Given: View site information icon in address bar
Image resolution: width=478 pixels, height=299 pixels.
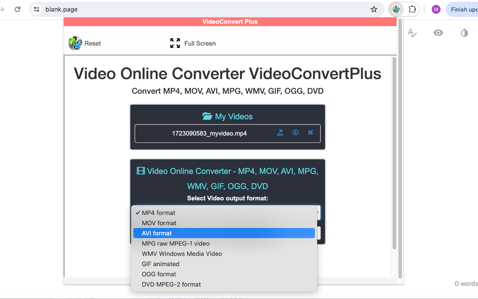Looking at the screenshot, I should click(36, 9).
